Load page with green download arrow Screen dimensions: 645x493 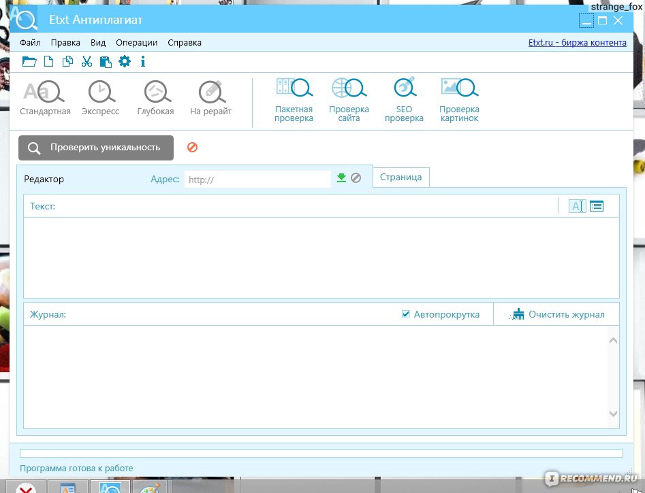341,178
